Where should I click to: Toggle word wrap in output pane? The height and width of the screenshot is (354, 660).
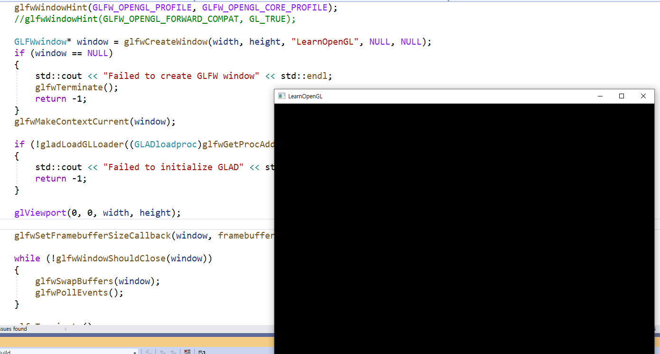click(x=201, y=352)
